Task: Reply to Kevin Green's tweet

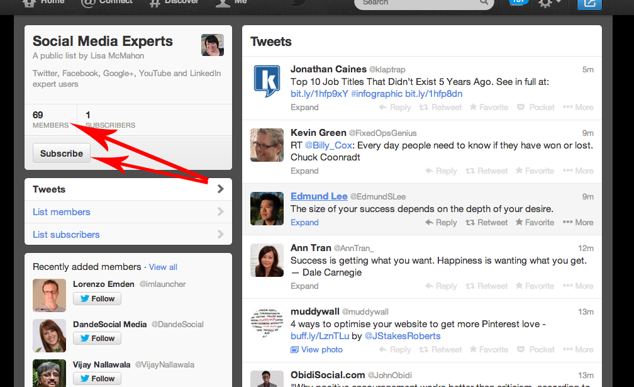Action: coord(441,171)
